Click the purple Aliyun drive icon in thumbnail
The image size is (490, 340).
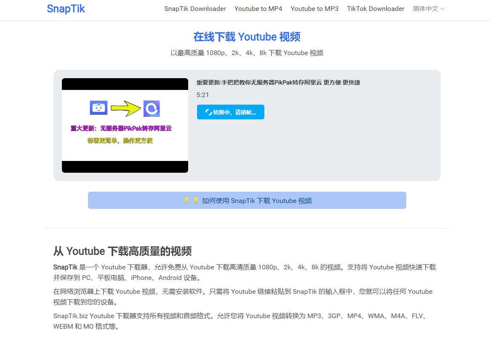click(x=152, y=109)
